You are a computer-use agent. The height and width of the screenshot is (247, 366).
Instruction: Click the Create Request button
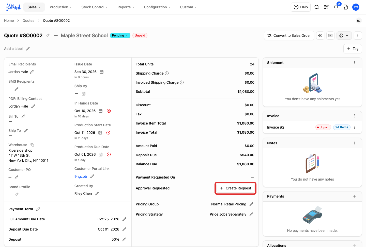pyautogui.click(x=235, y=188)
